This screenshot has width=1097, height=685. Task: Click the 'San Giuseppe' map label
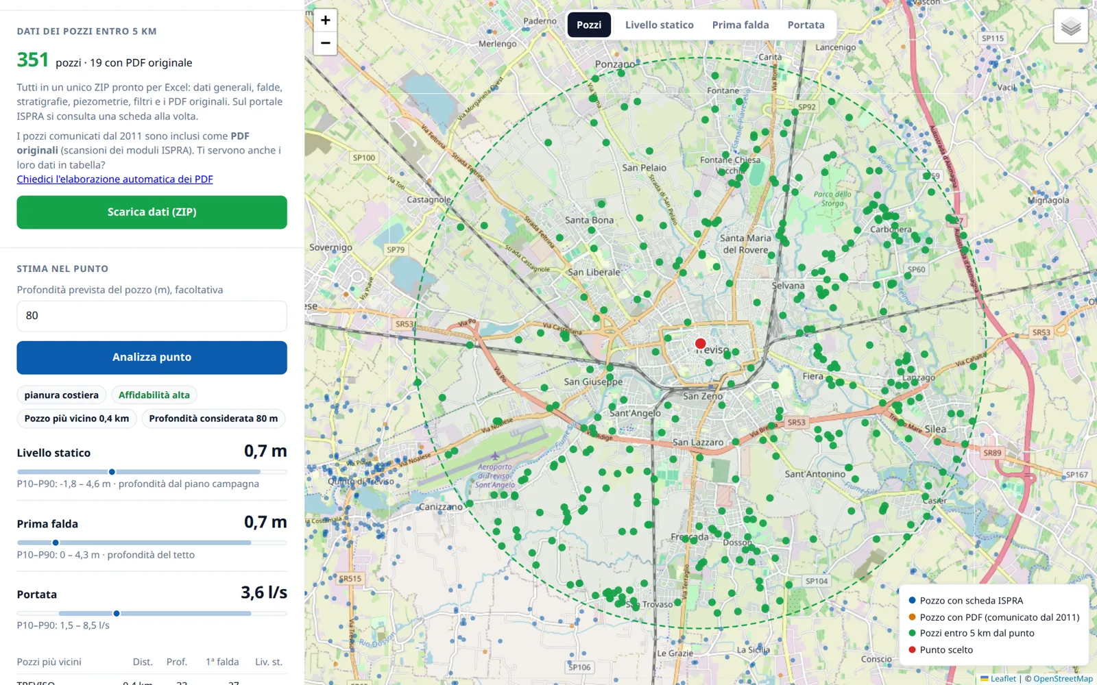(593, 382)
